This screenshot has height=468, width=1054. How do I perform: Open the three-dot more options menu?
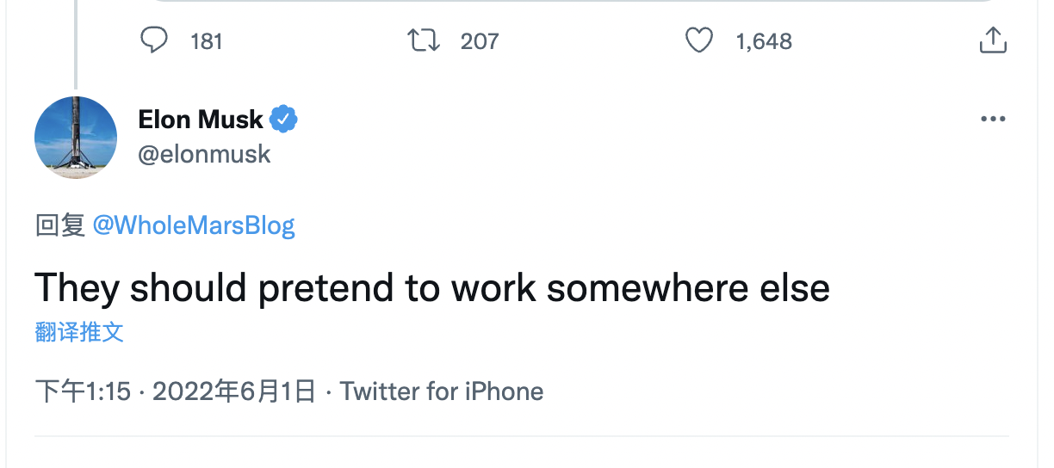[993, 119]
